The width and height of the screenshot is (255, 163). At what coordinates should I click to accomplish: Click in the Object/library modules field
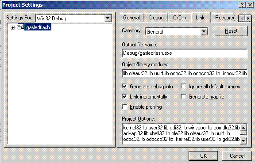click(x=185, y=73)
